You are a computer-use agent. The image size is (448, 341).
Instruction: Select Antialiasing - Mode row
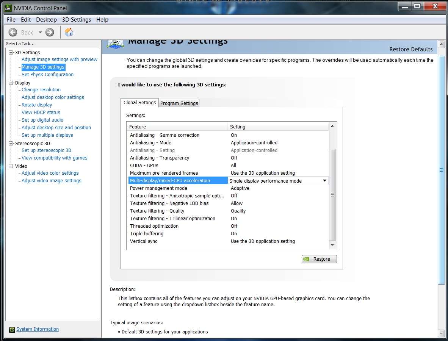coord(228,142)
